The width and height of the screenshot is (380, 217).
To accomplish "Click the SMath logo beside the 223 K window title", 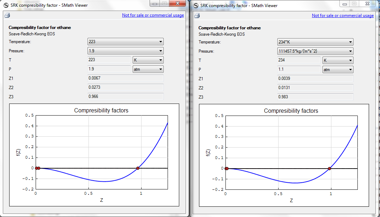I will coord(6,5).
